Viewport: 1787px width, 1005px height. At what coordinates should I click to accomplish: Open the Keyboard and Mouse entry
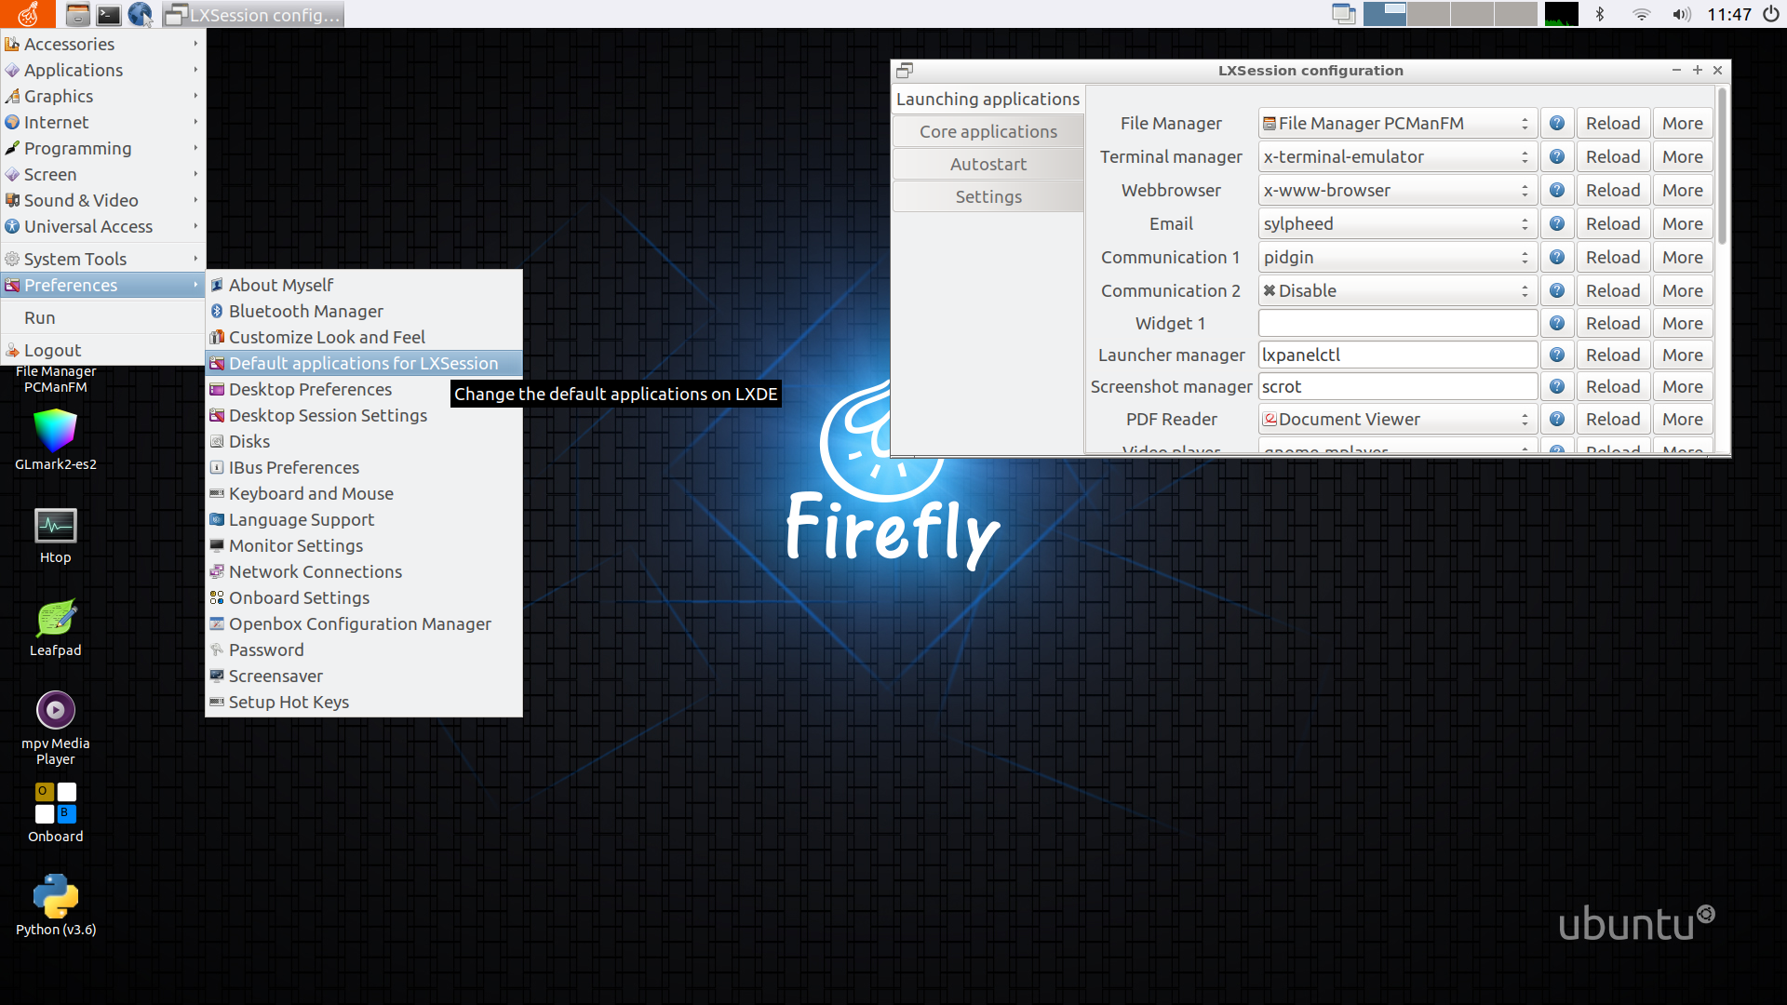coord(363,493)
